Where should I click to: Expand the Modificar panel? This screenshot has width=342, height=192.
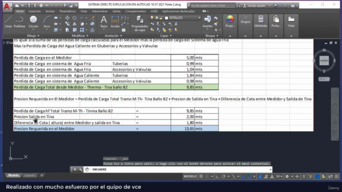pyautogui.click(x=80, y=36)
